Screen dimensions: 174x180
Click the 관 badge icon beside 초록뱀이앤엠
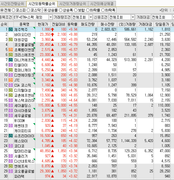tap(11, 50)
